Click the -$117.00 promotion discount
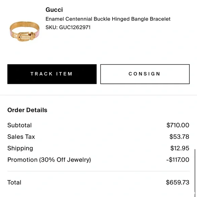Viewport: 197px width, 197px height. [x=178, y=160]
